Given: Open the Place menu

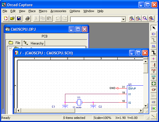Looking at the screenshot, I should (x=32, y=11).
